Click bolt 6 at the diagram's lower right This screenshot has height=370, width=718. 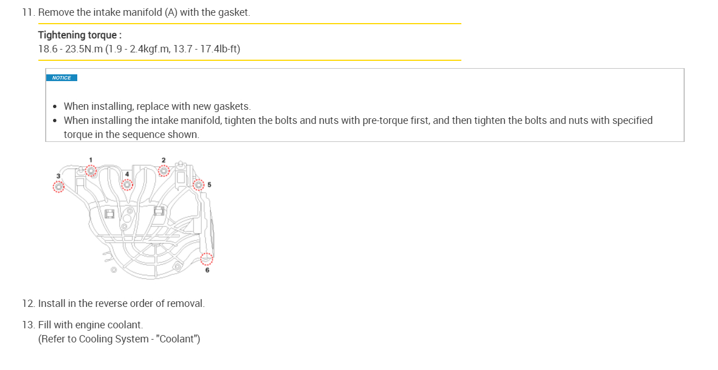point(207,259)
